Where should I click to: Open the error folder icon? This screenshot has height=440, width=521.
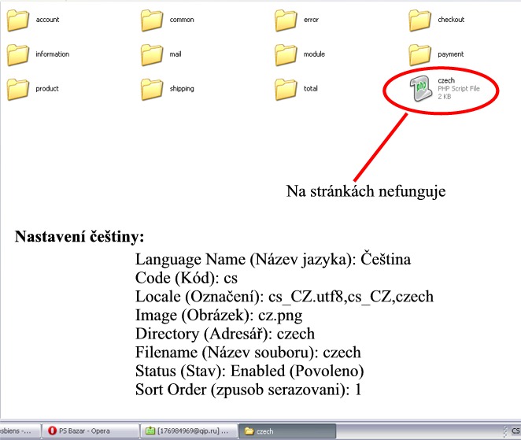click(x=286, y=20)
